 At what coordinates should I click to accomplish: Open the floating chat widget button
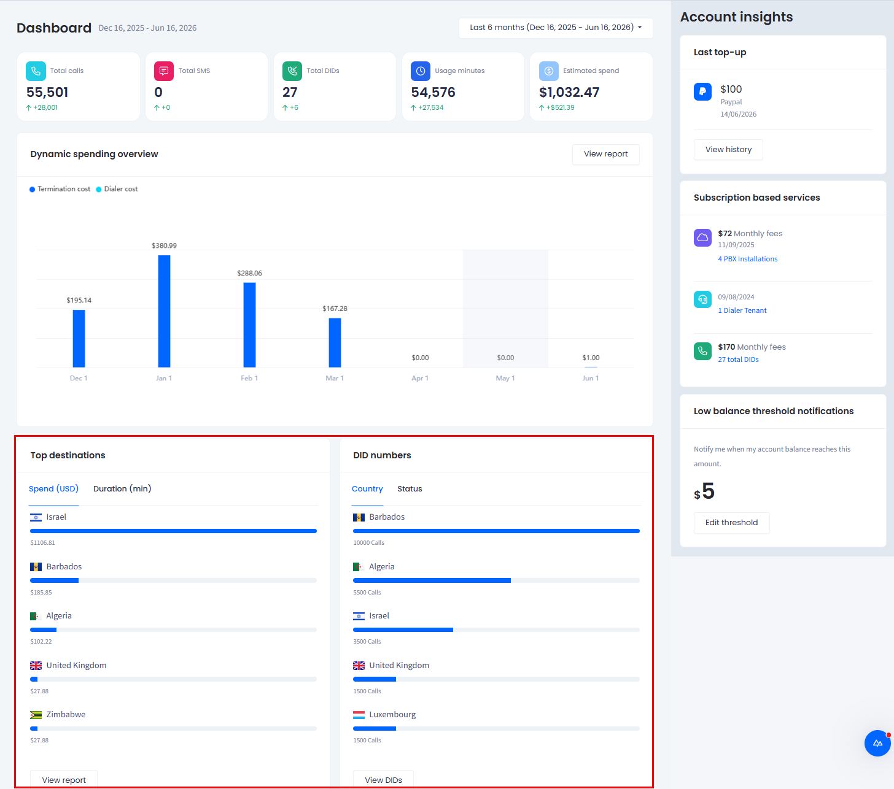coord(877,744)
